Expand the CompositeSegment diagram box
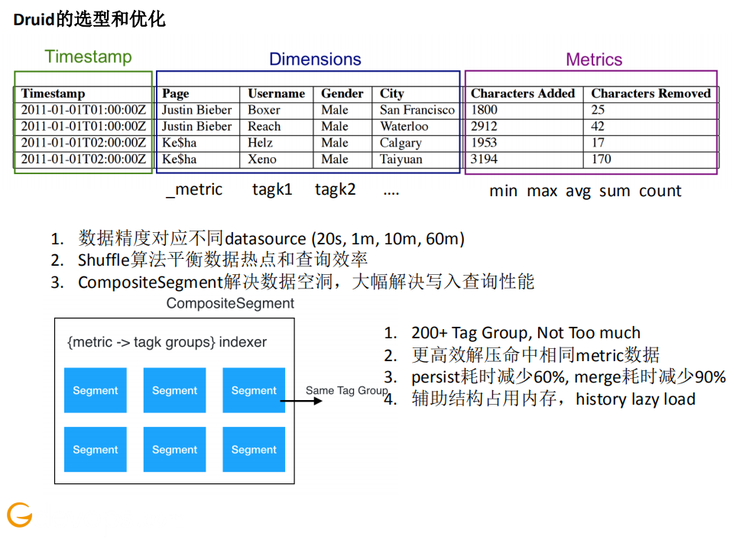This screenshot has height=549, width=733. (x=174, y=401)
